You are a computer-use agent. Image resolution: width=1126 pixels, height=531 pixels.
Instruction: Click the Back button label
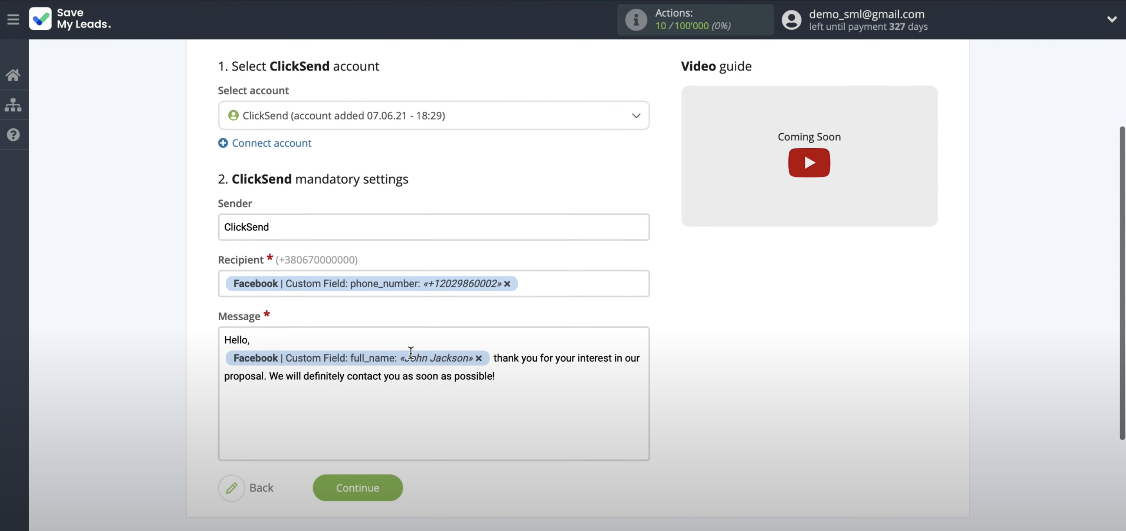click(261, 488)
